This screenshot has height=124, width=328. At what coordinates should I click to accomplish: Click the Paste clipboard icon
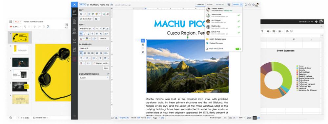coord(97,14)
